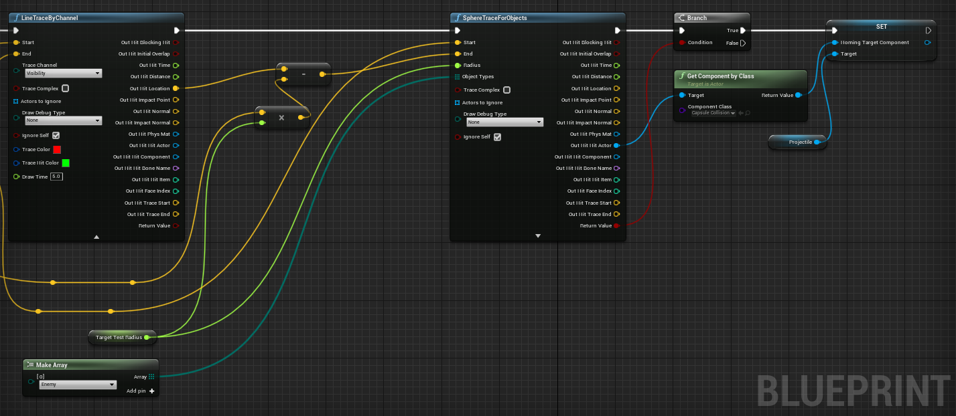Screen dimensions: 956x416
Task: Expand the SphereTraceForObjects node's advanced pins
Action: (537, 236)
